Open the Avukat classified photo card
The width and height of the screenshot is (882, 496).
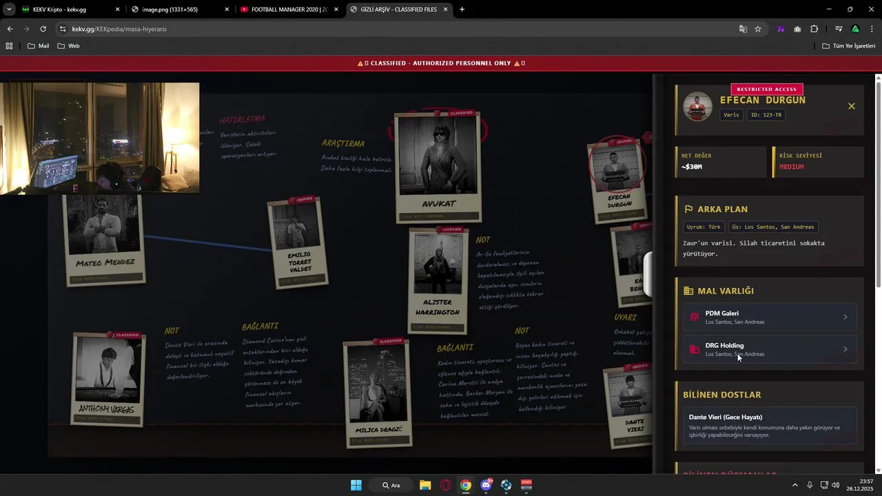438,167
